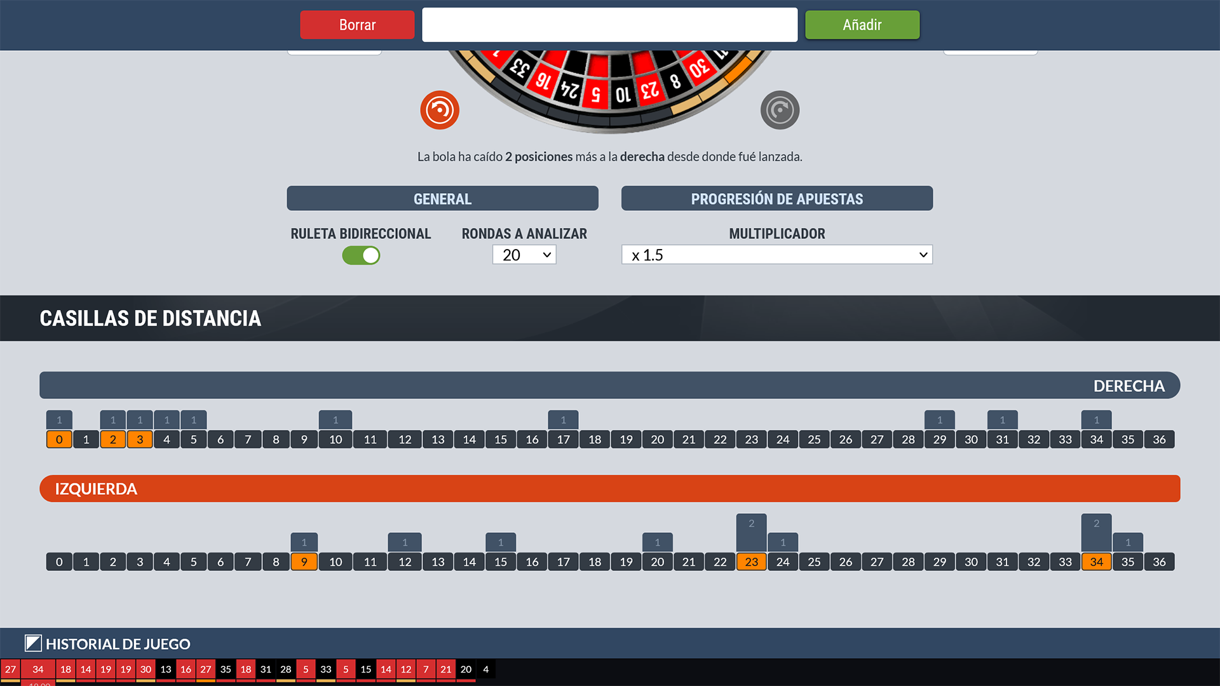Click history entry 33 in Historial de Juego

point(326,669)
